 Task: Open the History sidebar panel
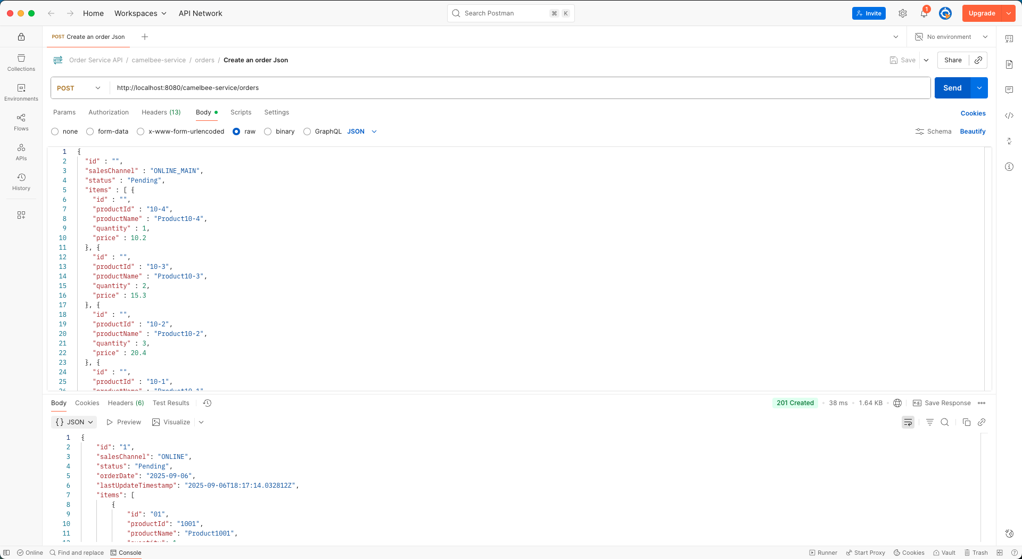(21, 181)
